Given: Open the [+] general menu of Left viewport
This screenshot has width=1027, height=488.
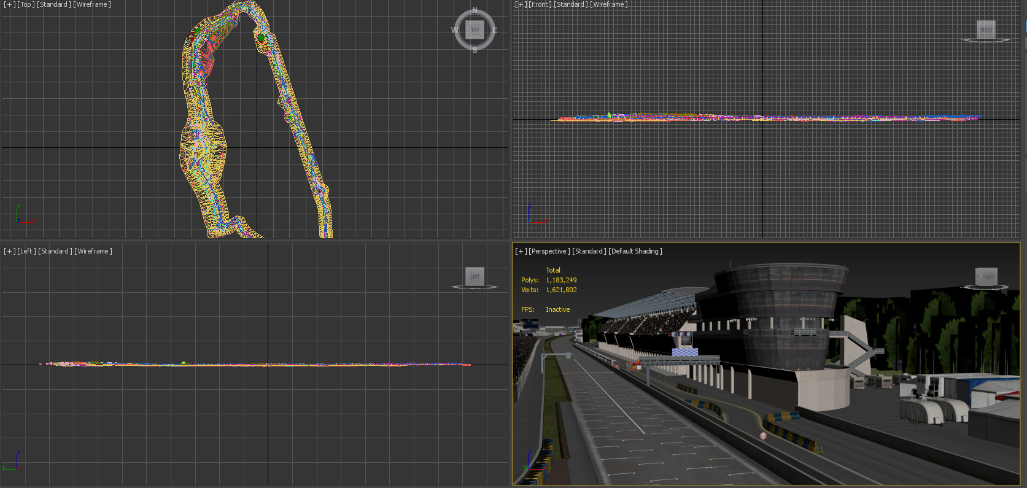Looking at the screenshot, I should pyautogui.click(x=10, y=251).
